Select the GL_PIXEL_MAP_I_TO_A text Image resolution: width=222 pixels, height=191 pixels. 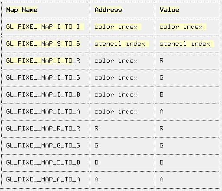[x=43, y=112]
